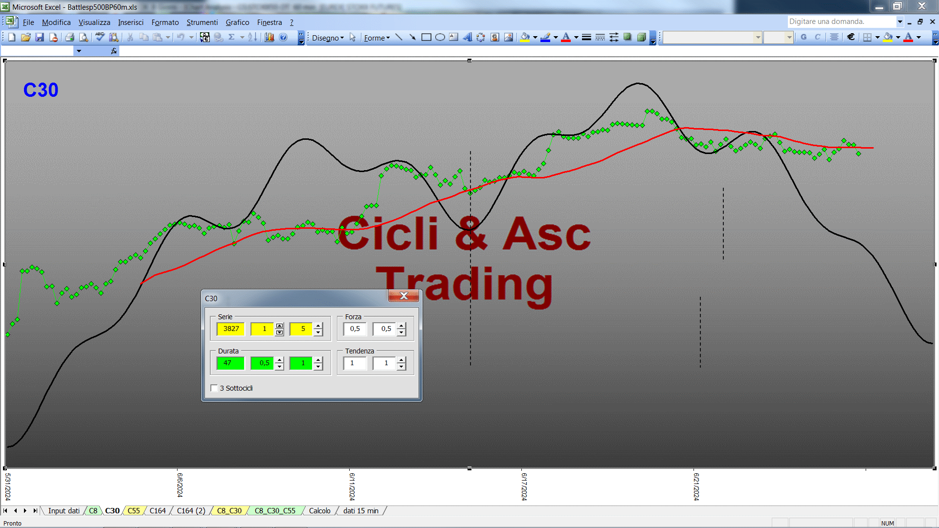
Task: Switch to the dati 15 min sheet tab
Action: (x=361, y=511)
